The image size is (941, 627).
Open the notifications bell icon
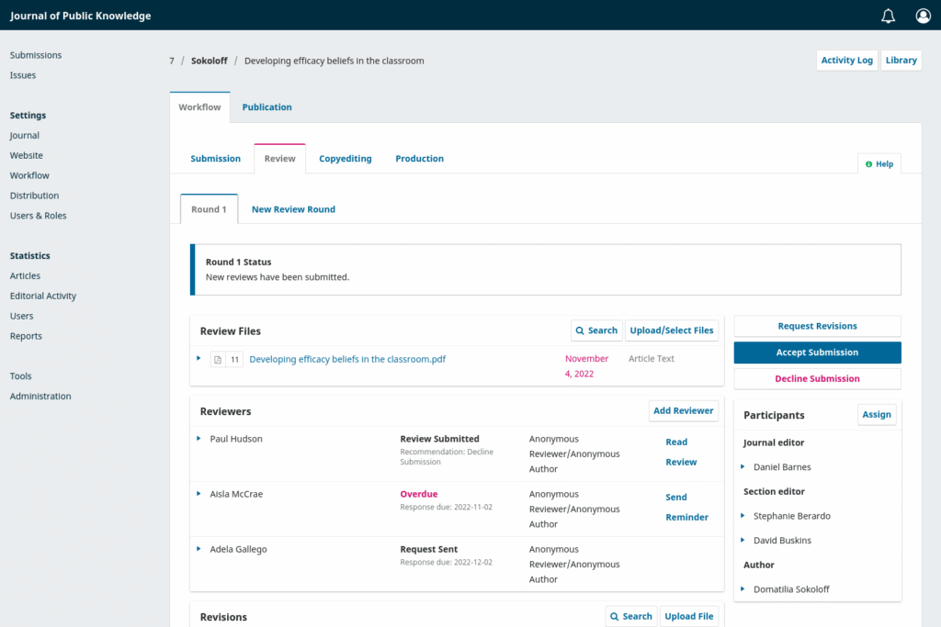click(x=888, y=16)
